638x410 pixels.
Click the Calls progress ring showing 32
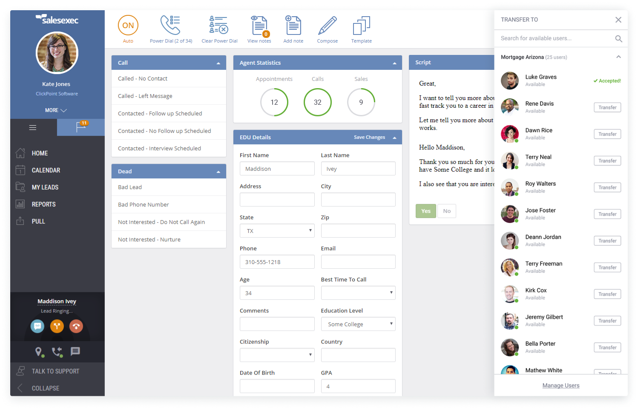pos(318,102)
